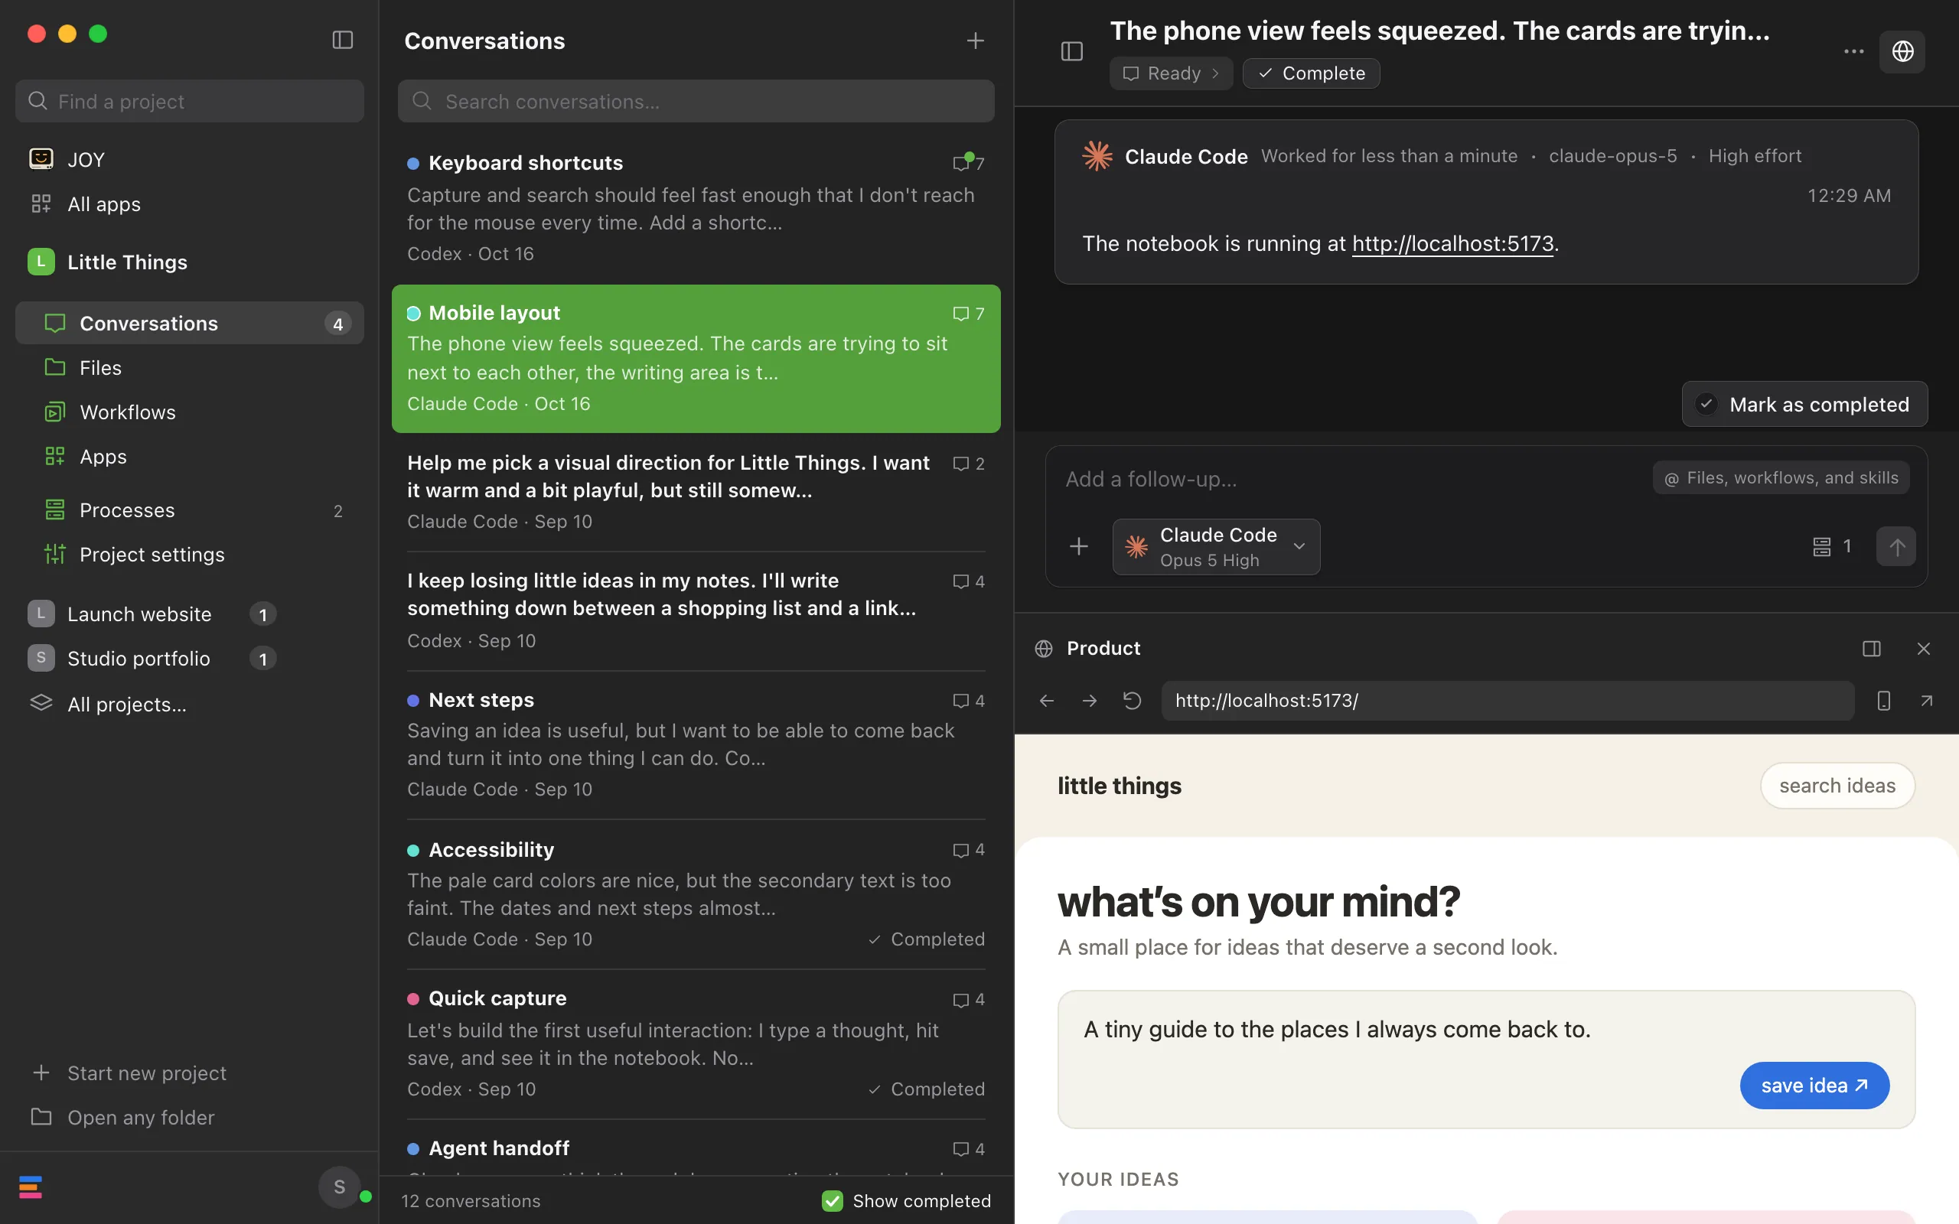Click the globe browser preview button

pos(1902,51)
